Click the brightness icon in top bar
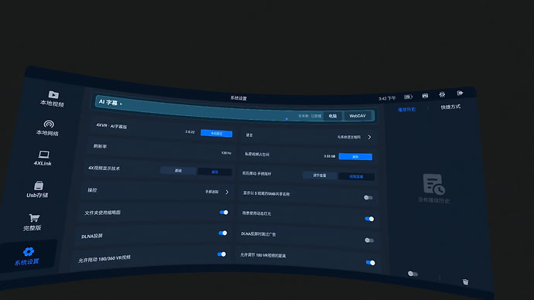 [x=442, y=94]
